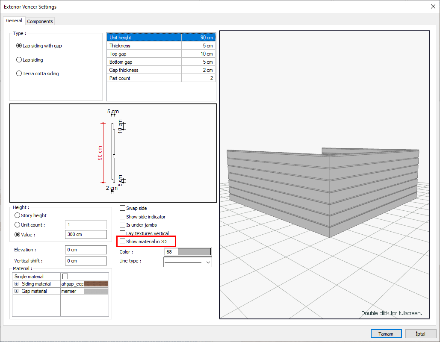Click the Tamam button
Image resolution: width=440 pixels, height=342 pixels.
386,334
